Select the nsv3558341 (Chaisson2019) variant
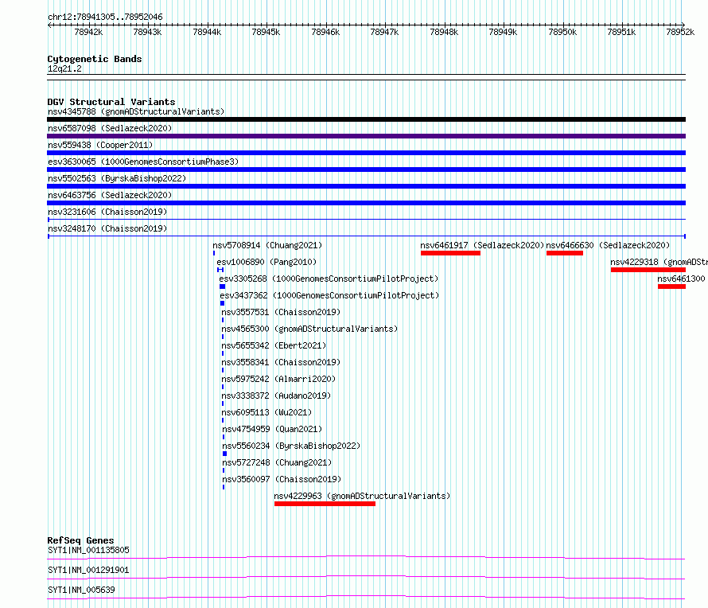This screenshot has height=608, width=708. tap(281, 362)
